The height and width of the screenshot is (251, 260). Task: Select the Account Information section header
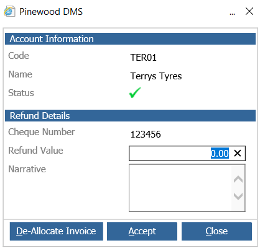coord(130,39)
